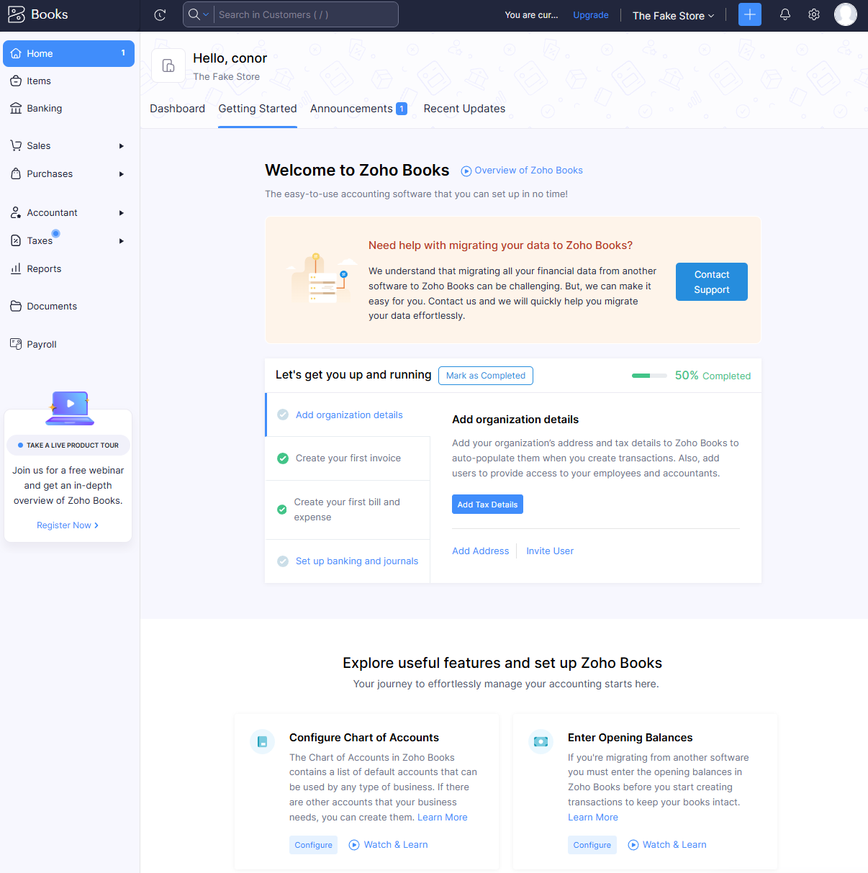Select the Add organization details step
The height and width of the screenshot is (873, 868).
348,415
